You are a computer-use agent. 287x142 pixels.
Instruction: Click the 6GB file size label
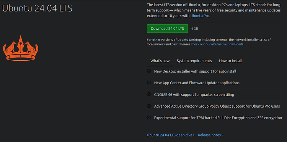[195, 29]
